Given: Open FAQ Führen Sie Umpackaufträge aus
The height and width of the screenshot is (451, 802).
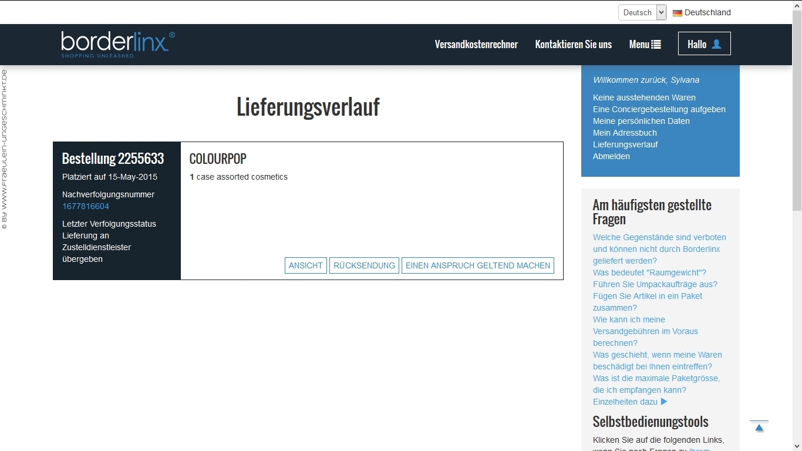Looking at the screenshot, I should click(x=655, y=284).
